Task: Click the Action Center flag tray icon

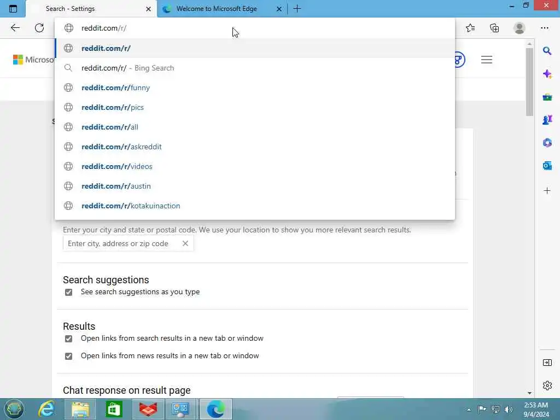Action: (482, 409)
